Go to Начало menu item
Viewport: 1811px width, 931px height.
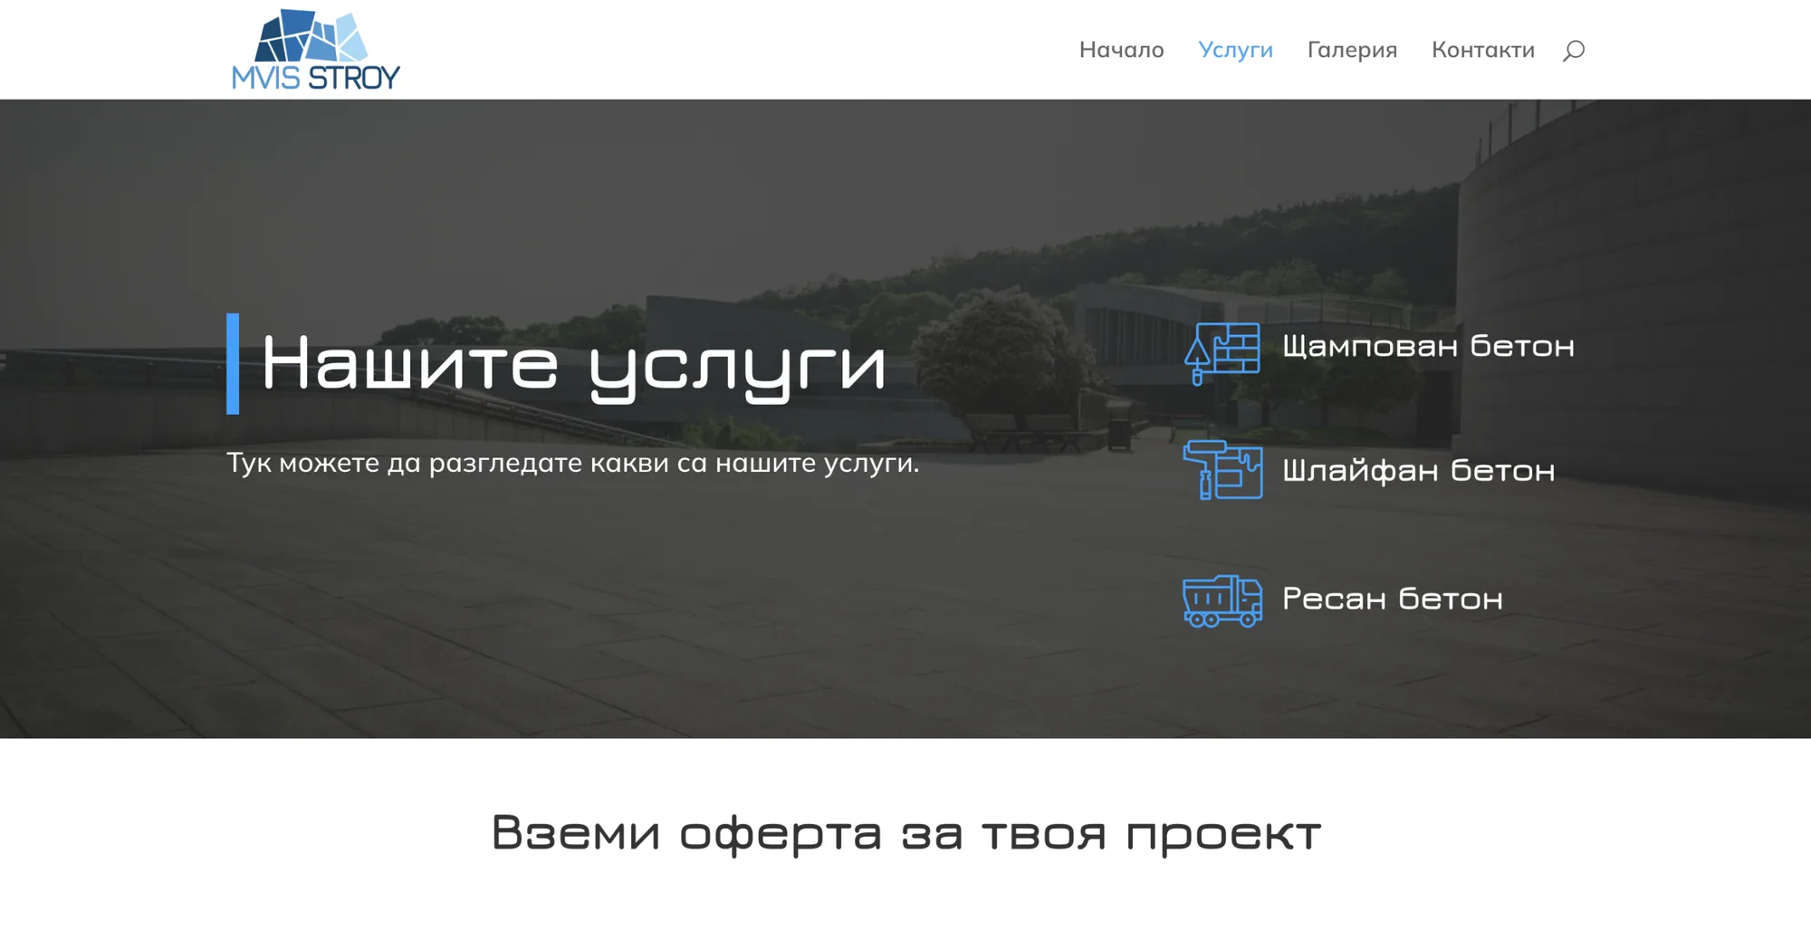1121,50
